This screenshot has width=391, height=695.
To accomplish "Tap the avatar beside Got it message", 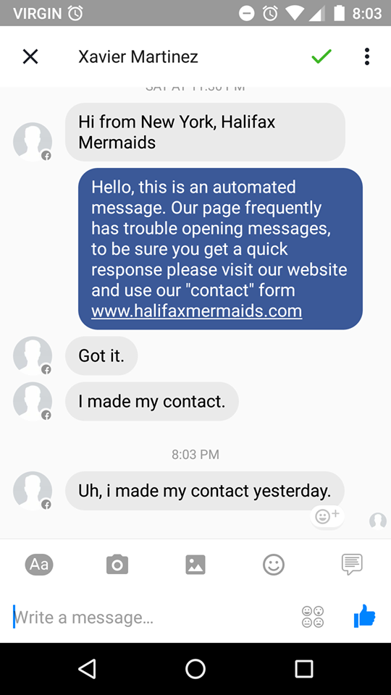I will 33,355.
